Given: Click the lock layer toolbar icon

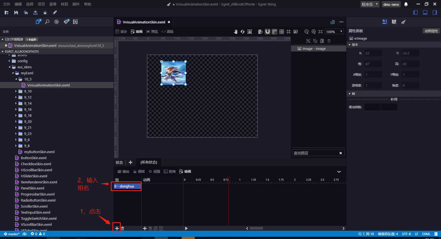Looking at the screenshot, I should pos(250,32).
